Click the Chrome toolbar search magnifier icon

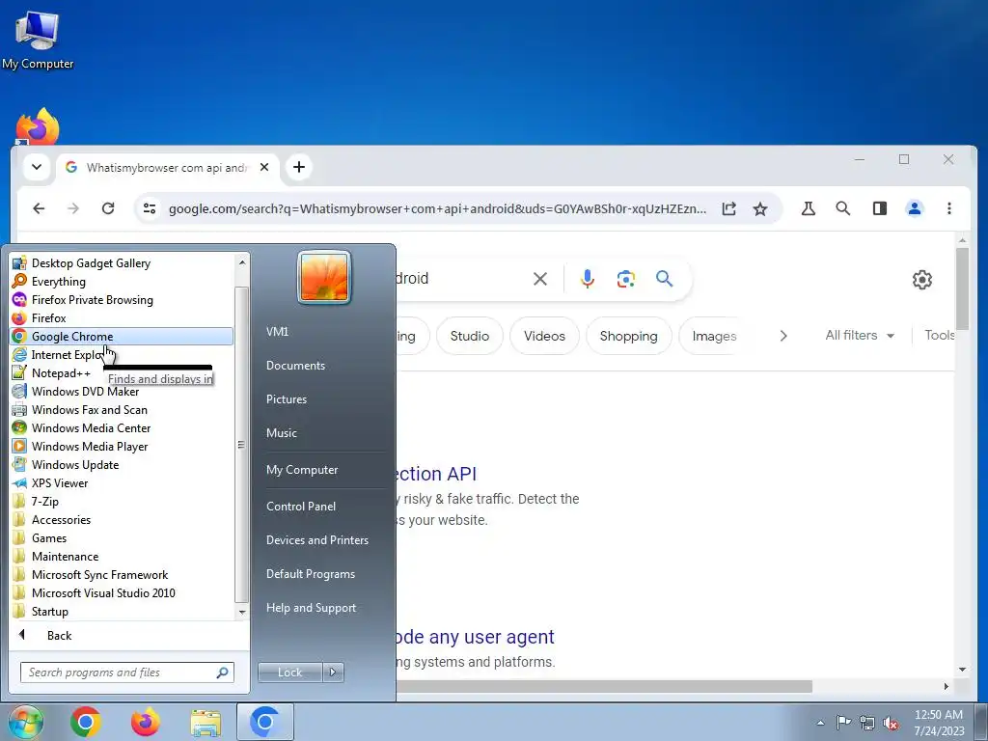[843, 208]
